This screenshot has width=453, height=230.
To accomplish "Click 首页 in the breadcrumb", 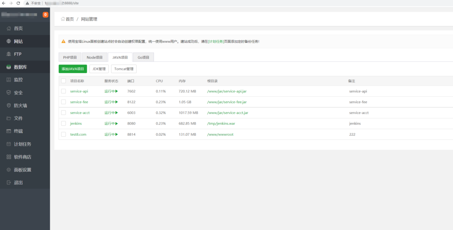I will tap(69, 19).
